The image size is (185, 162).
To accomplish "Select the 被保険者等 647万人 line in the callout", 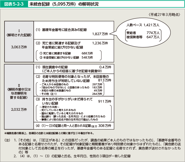I will [143, 37].
